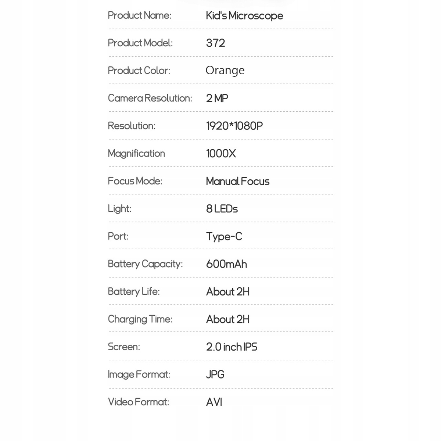Screen dimensions: 441x441
Task: Click the JPG image format value
Action: [215, 374]
